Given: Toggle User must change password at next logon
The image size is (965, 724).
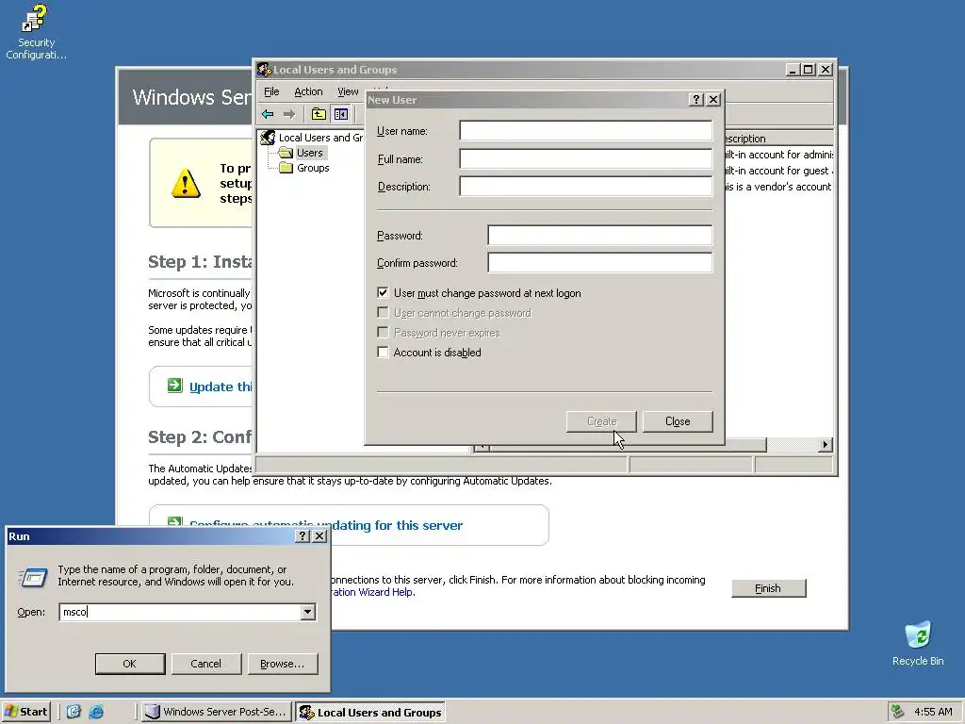Looking at the screenshot, I should [383, 293].
